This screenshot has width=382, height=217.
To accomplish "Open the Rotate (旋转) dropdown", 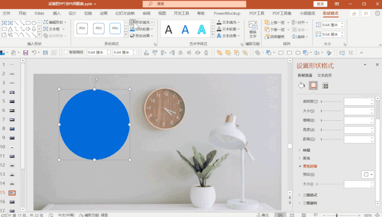I will point(300,36).
